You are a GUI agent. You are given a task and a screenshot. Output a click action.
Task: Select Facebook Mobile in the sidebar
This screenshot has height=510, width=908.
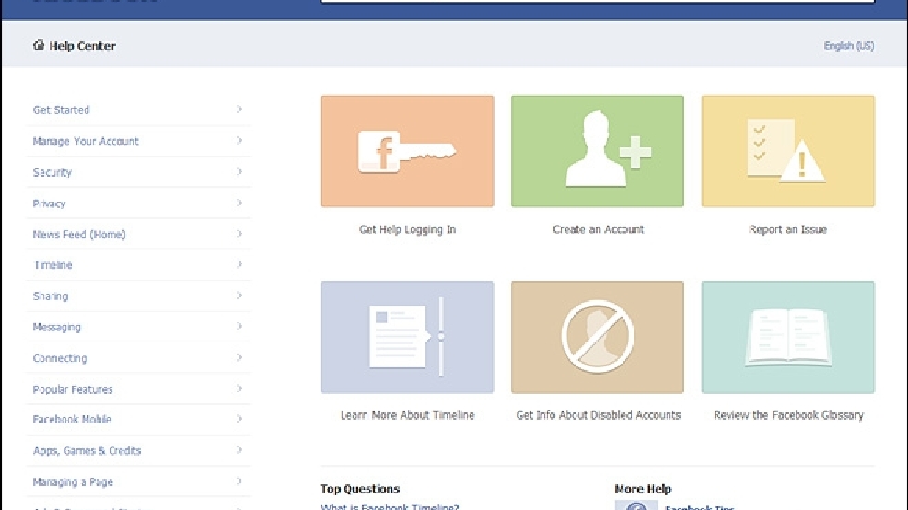[72, 420]
